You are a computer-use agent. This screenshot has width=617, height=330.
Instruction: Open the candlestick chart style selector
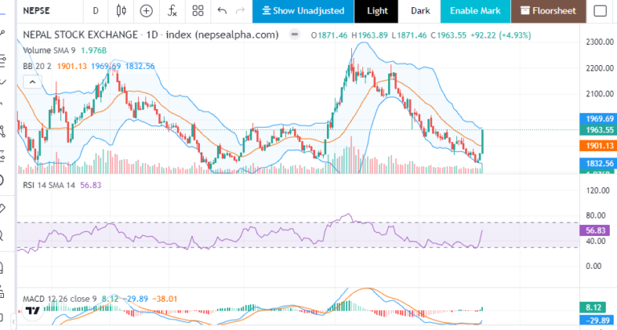[x=121, y=11]
